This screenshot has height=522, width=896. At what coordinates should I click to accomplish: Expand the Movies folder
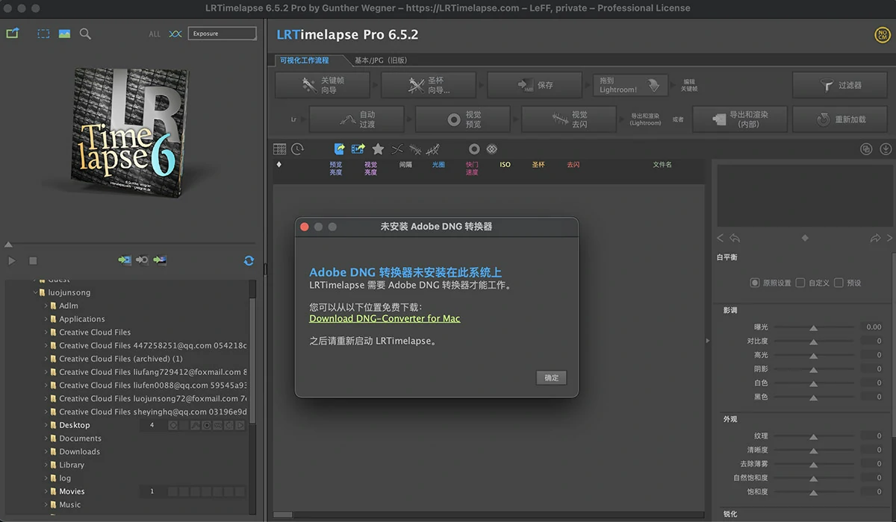[x=46, y=491]
